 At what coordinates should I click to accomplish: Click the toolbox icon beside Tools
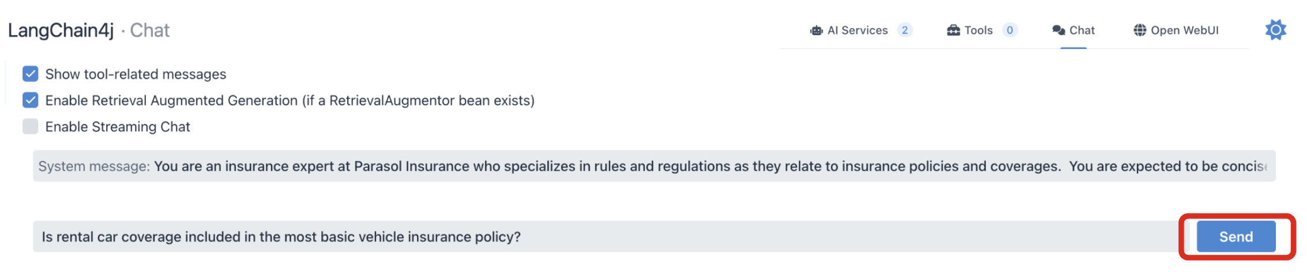953,31
